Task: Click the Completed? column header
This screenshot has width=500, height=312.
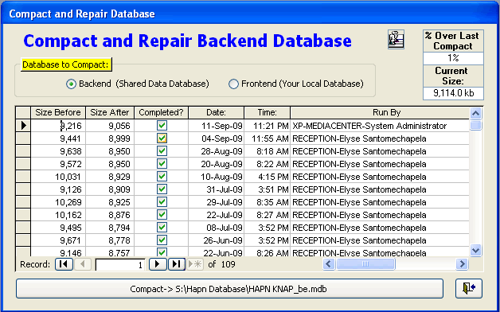Action: pos(162,112)
